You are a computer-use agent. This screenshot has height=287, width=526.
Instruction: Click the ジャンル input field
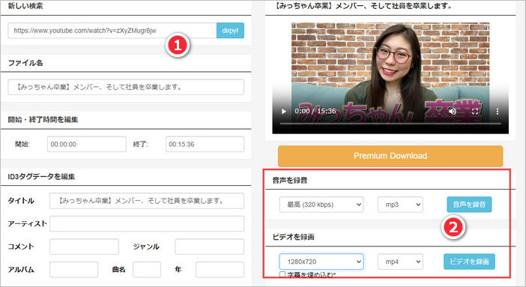209,247
